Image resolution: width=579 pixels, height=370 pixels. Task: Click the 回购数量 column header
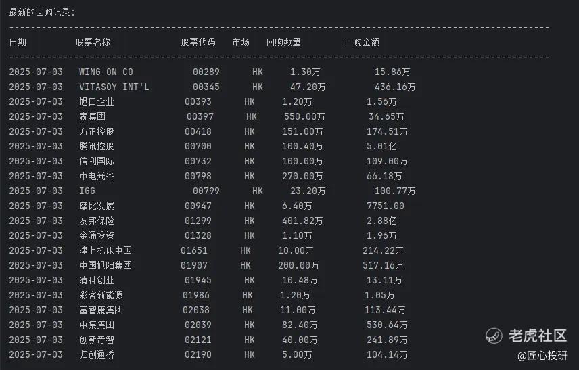283,42
